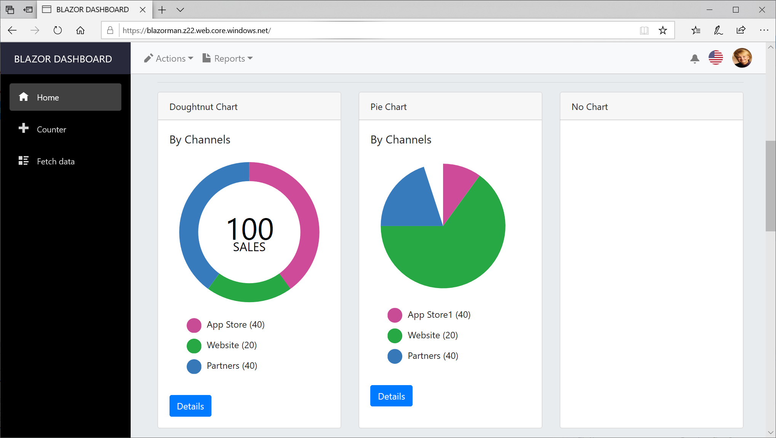Click the Actions pencil icon
This screenshot has height=438, width=776.
(148, 58)
